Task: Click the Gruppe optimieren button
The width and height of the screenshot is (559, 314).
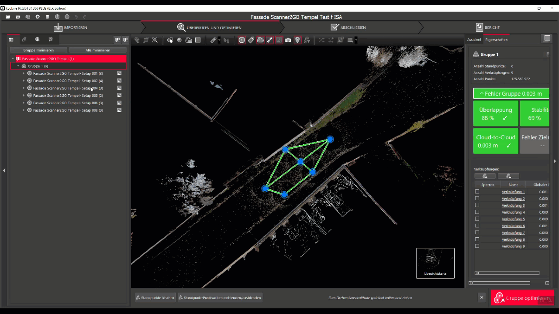Action: (522, 298)
